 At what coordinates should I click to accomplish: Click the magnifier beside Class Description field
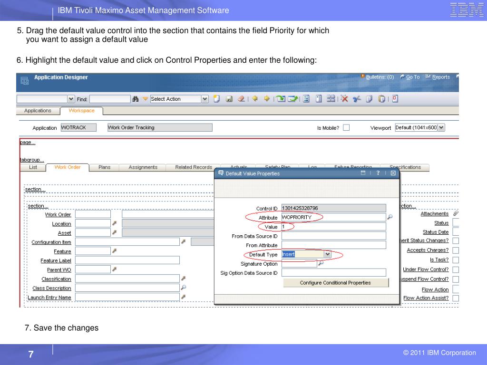pos(184,288)
